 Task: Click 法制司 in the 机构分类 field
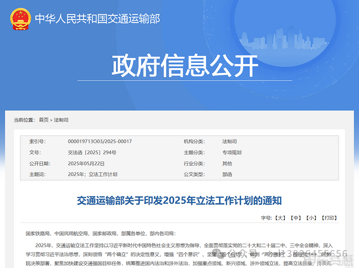[229, 141]
